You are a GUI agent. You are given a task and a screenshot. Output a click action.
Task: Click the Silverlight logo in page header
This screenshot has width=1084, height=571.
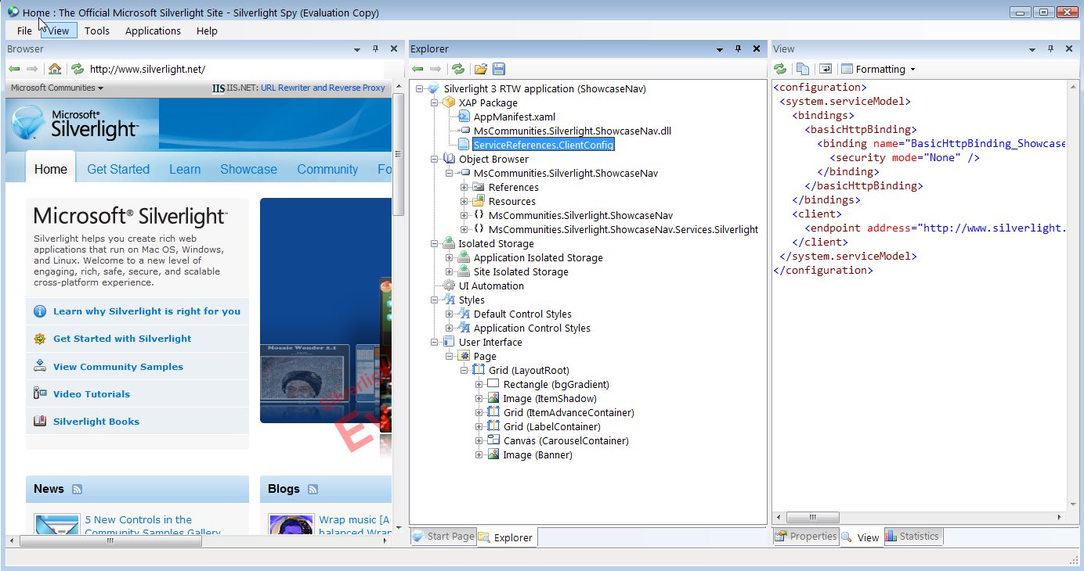(75, 124)
